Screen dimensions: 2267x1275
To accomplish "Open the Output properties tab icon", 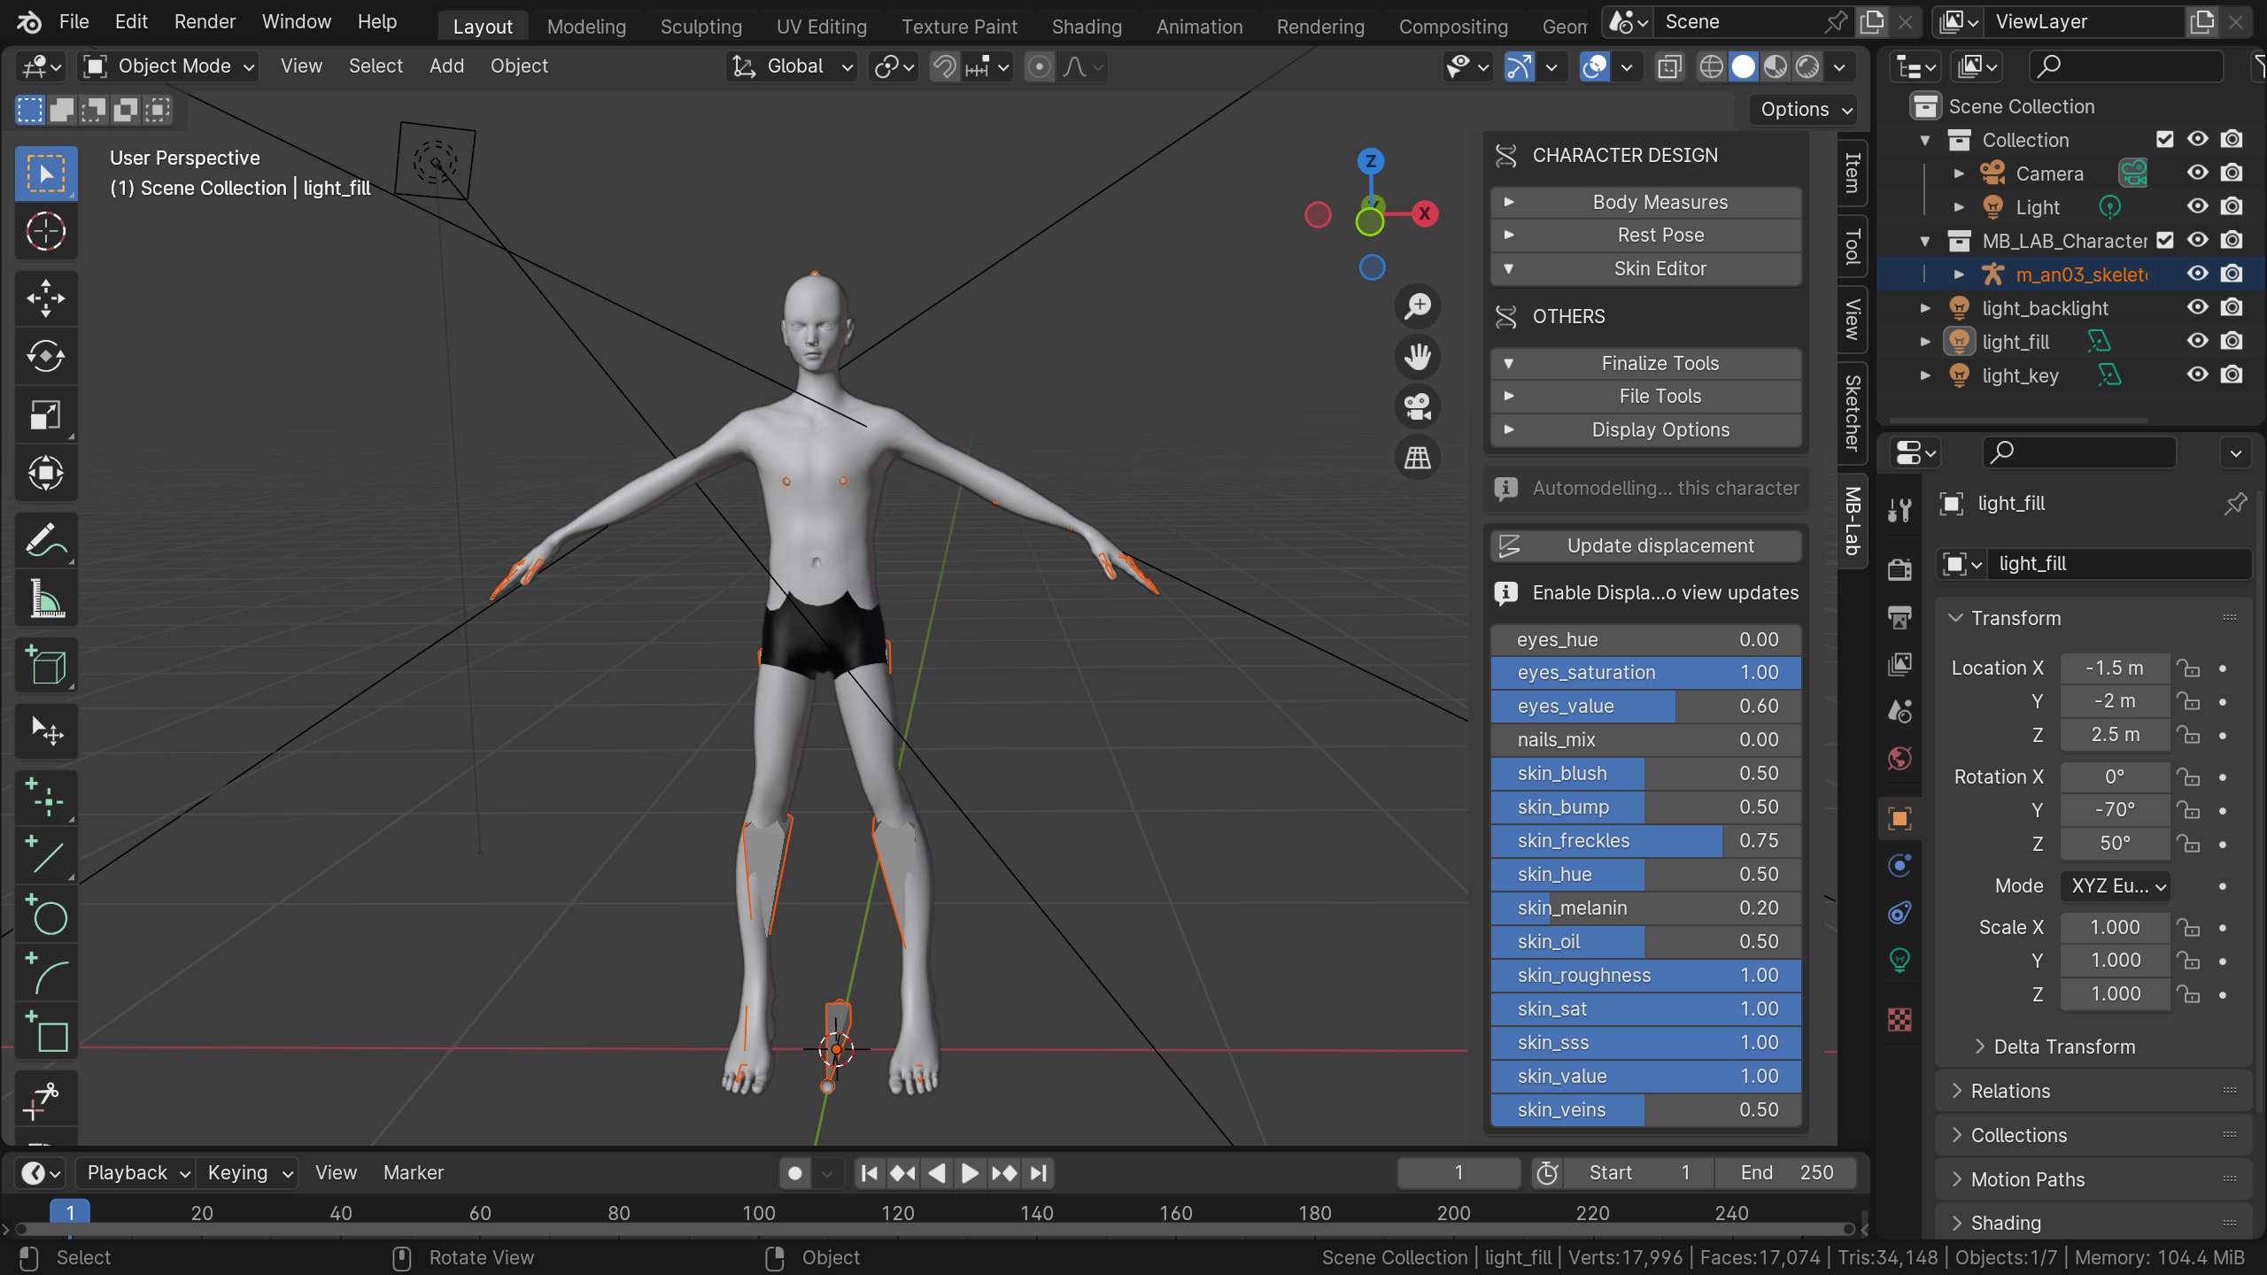I will point(1900,617).
